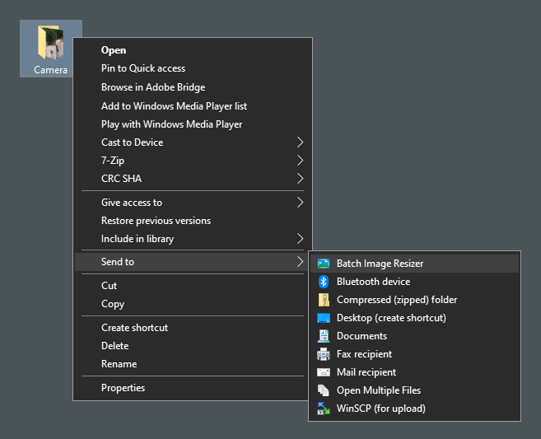Viewport: 541px width, 439px height.
Task: Click the Bluetooth device icon
Action: [324, 282]
